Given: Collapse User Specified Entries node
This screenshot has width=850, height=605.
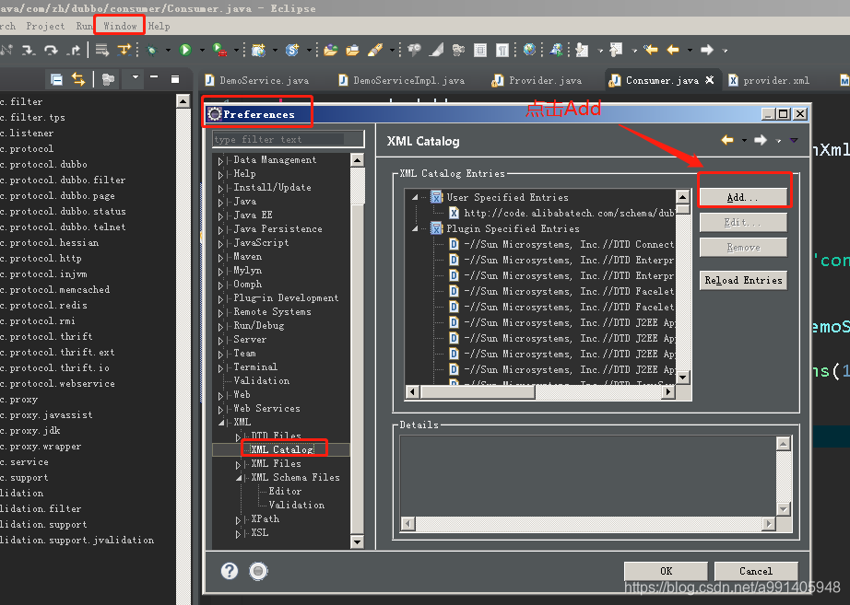Looking at the screenshot, I should point(415,197).
